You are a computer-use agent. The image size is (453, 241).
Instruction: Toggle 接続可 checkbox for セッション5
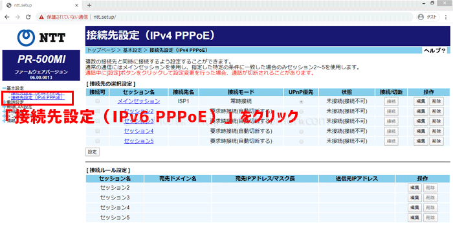coord(97,141)
